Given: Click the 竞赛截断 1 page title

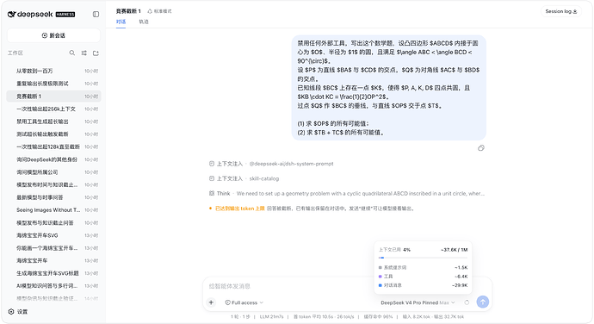Looking at the screenshot, I should (128, 11).
